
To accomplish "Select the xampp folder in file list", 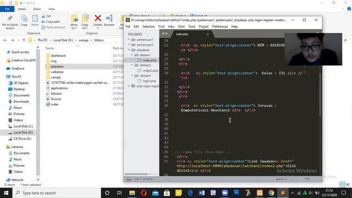I will tap(56, 77).
